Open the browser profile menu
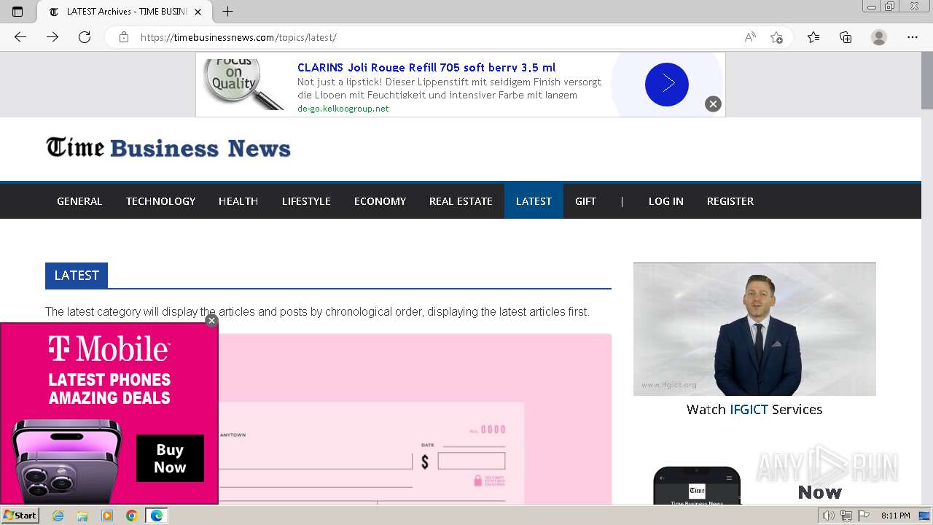The width and height of the screenshot is (933, 525). [x=879, y=37]
